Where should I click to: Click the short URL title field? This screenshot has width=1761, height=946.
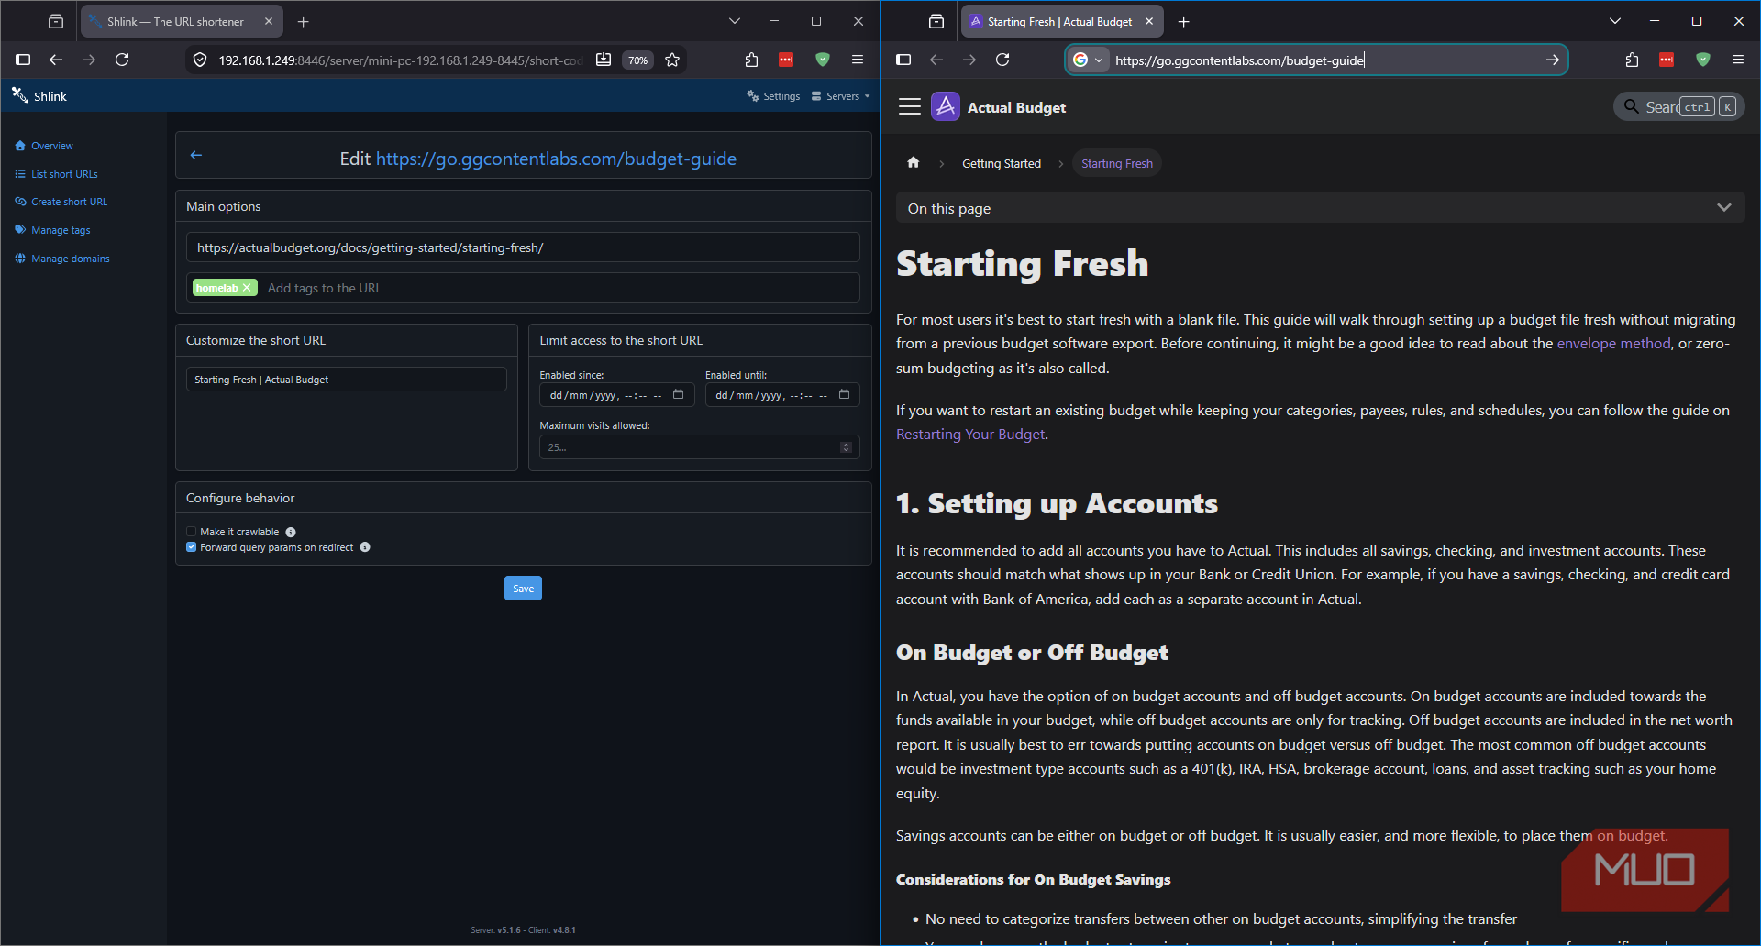[346, 379]
